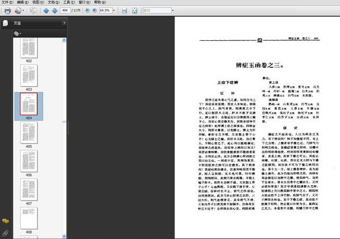Image resolution: width=340 pixels, height=239 pixels.
Task: Click the section heading 上症下症辨
Action: click(227, 83)
